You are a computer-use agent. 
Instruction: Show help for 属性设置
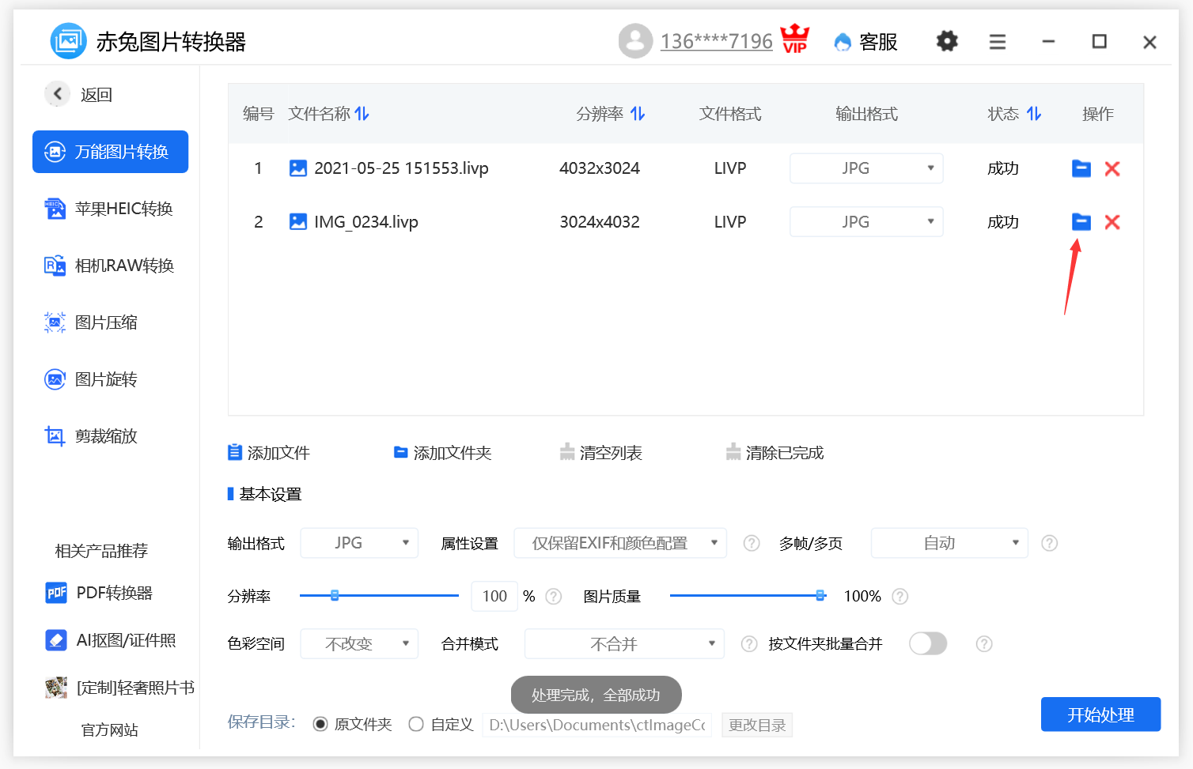(752, 543)
